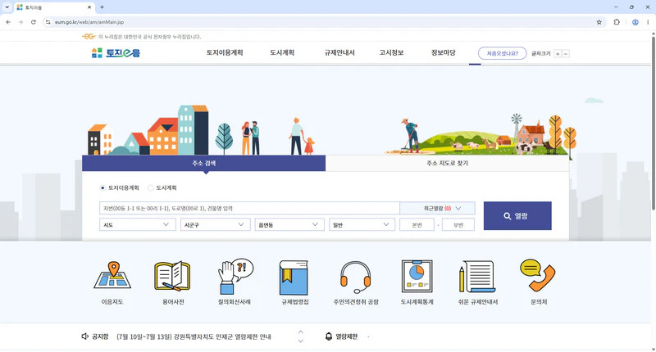Image resolution: width=656 pixels, height=352 pixels.
Task: Open the 문의처 phone icon
Action: (x=538, y=275)
